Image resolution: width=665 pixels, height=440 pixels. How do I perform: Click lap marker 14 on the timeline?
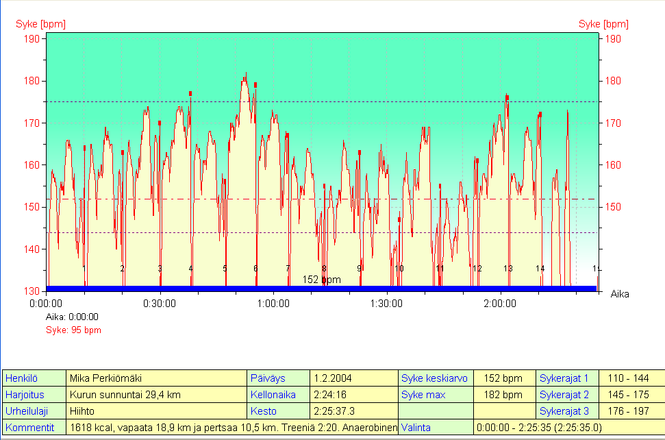pos(540,269)
